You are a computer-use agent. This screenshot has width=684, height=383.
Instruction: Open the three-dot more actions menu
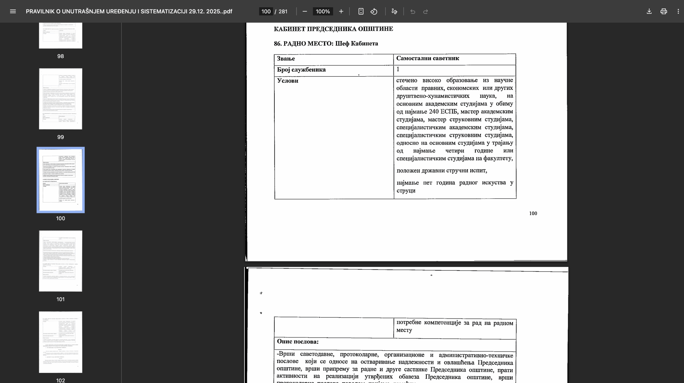tap(678, 11)
